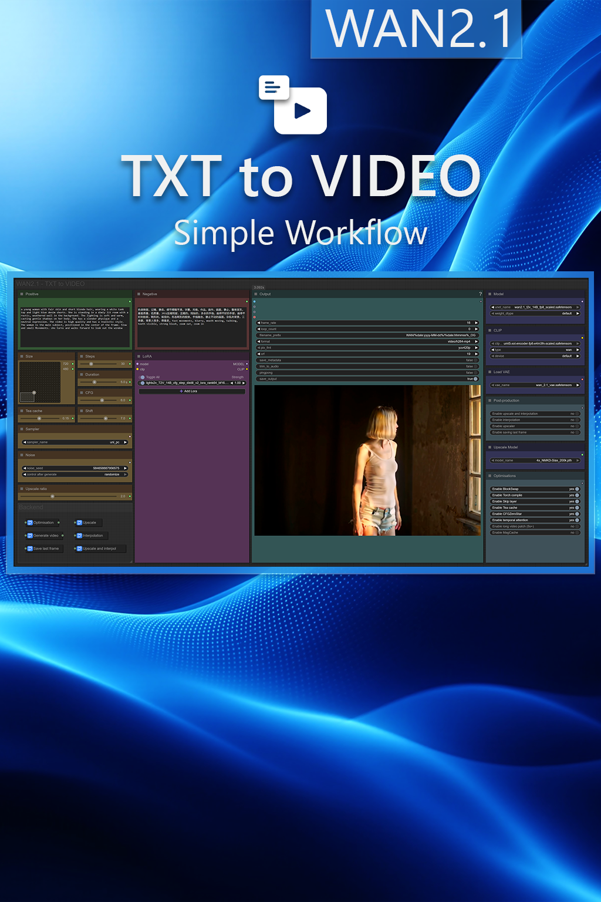Open the format dropdown in Output

pos(367,342)
